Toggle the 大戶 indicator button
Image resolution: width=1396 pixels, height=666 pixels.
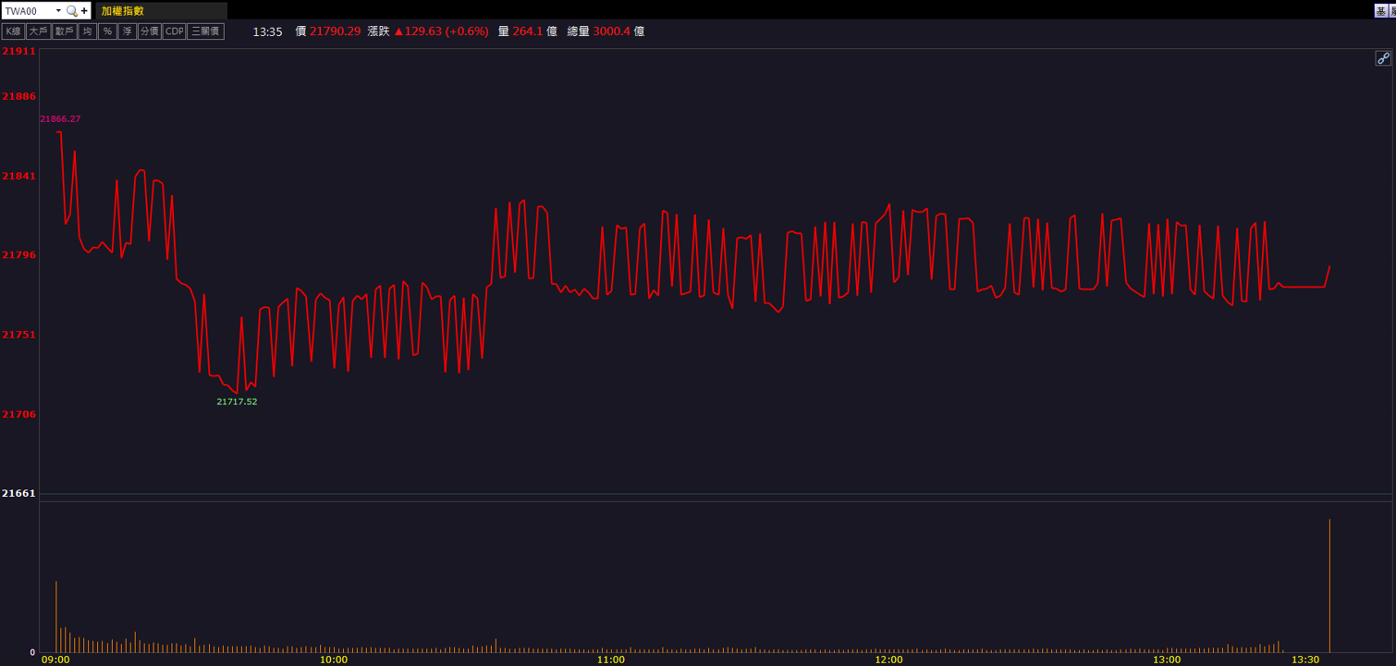tap(38, 31)
